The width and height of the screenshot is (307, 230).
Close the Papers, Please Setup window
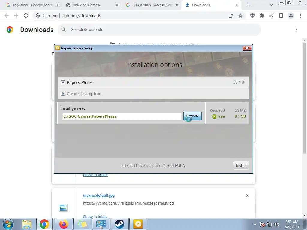(x=247, y=48)
